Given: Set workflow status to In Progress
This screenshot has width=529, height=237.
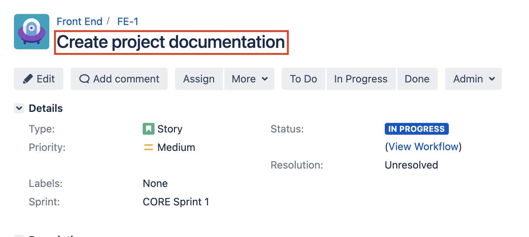Looking at the screenshot, I should click(x=361, y=79).
